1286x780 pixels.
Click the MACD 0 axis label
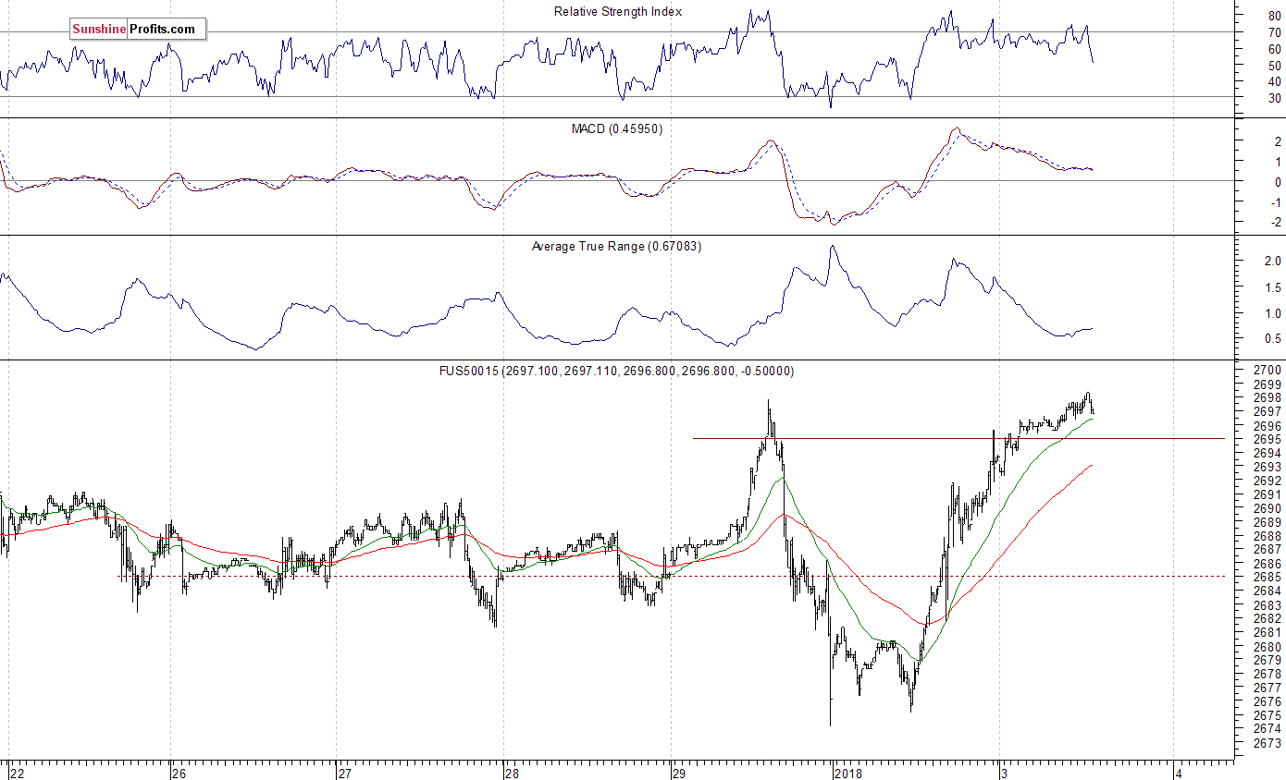click(x=1278, y=182)
